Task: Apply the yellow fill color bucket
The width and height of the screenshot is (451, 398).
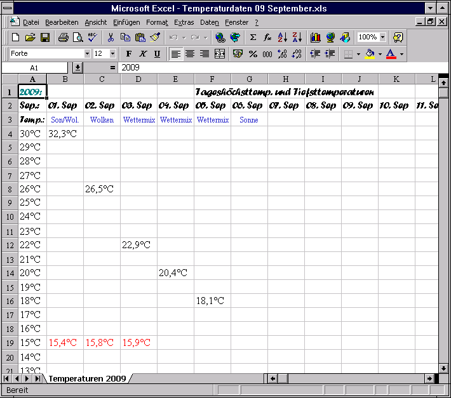Action: coord(370,54)
